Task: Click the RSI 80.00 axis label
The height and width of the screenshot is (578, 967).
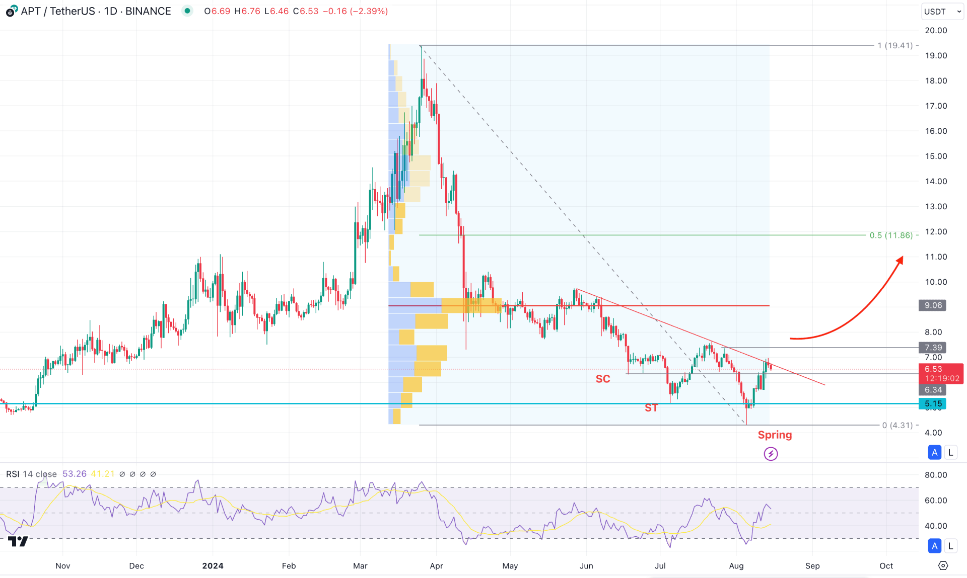Action: pos(936,475)
